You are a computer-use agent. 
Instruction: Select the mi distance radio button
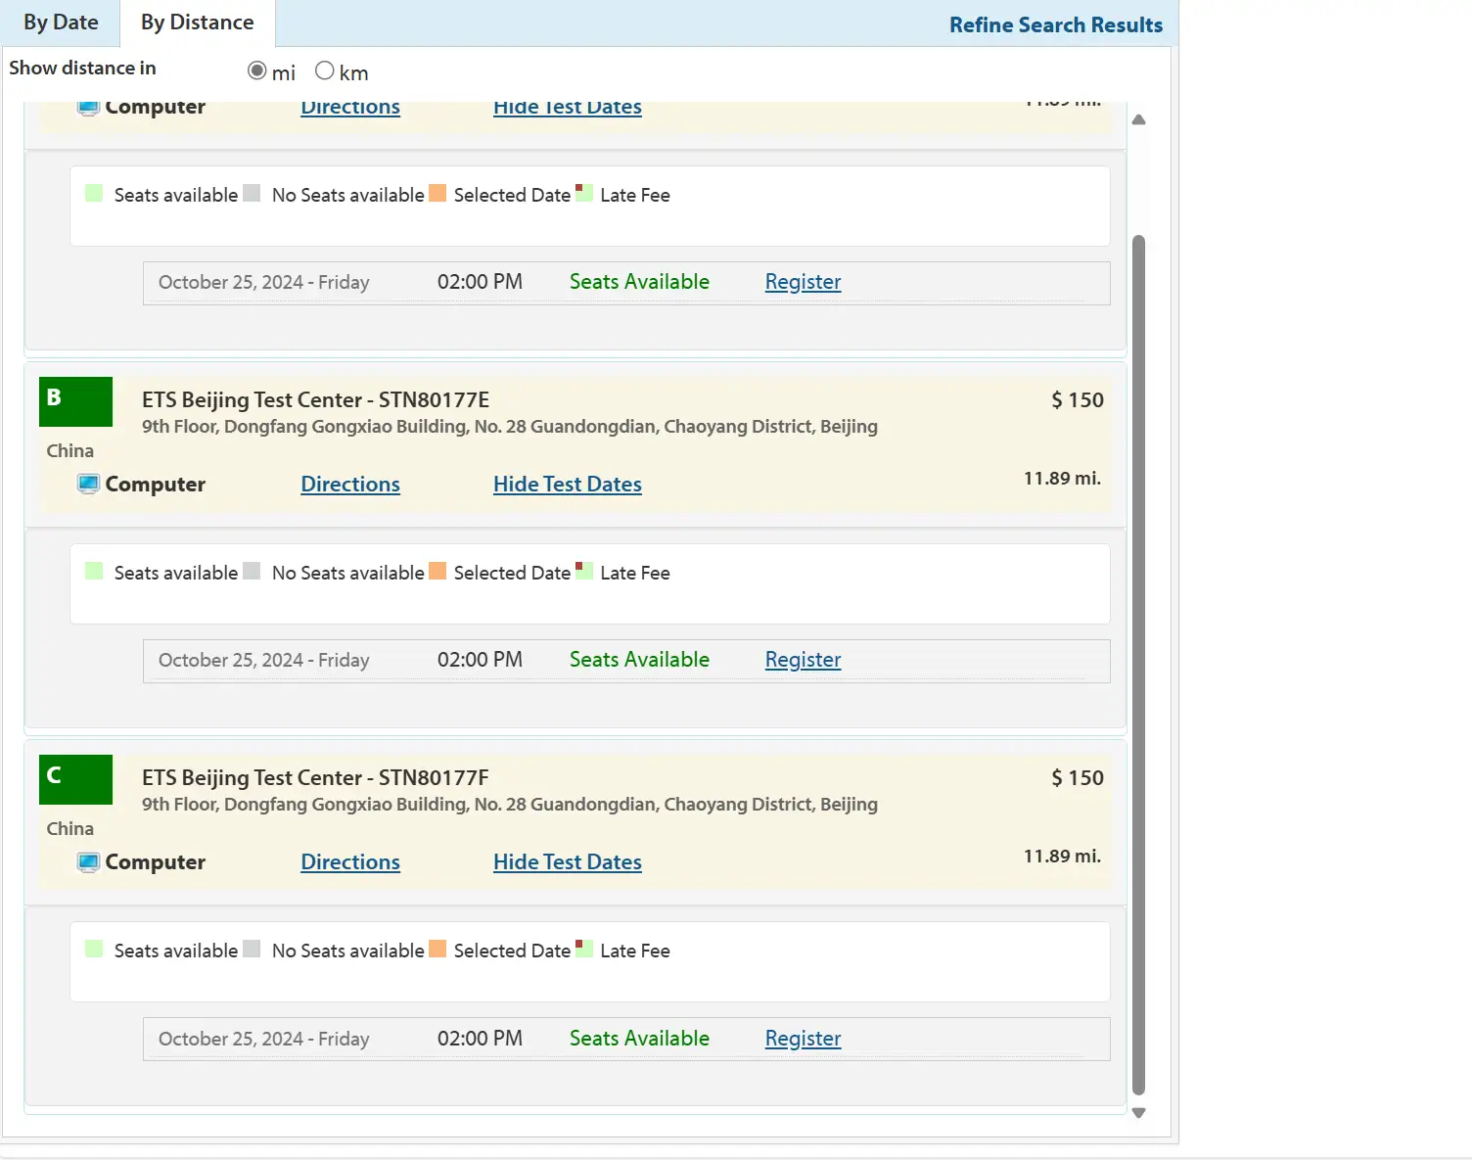point(256,70)
